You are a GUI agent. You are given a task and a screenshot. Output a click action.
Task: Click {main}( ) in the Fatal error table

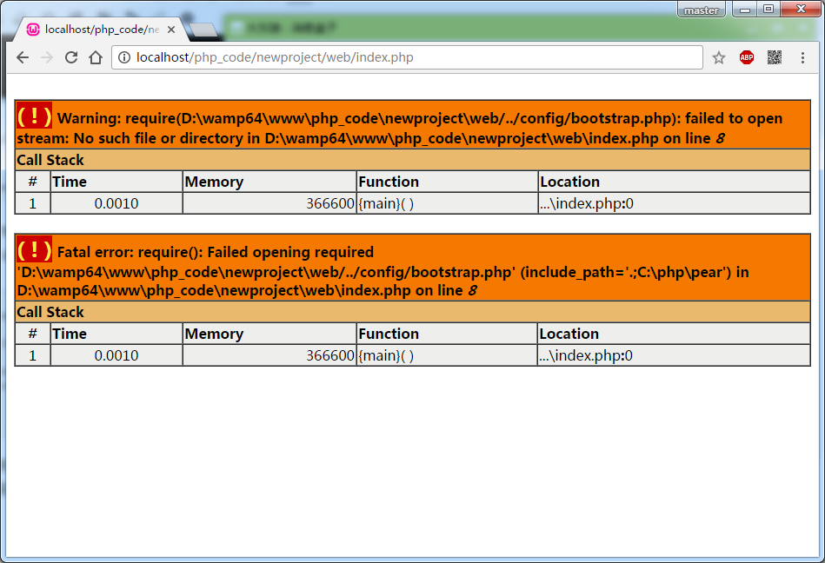(x=386, y=355)
